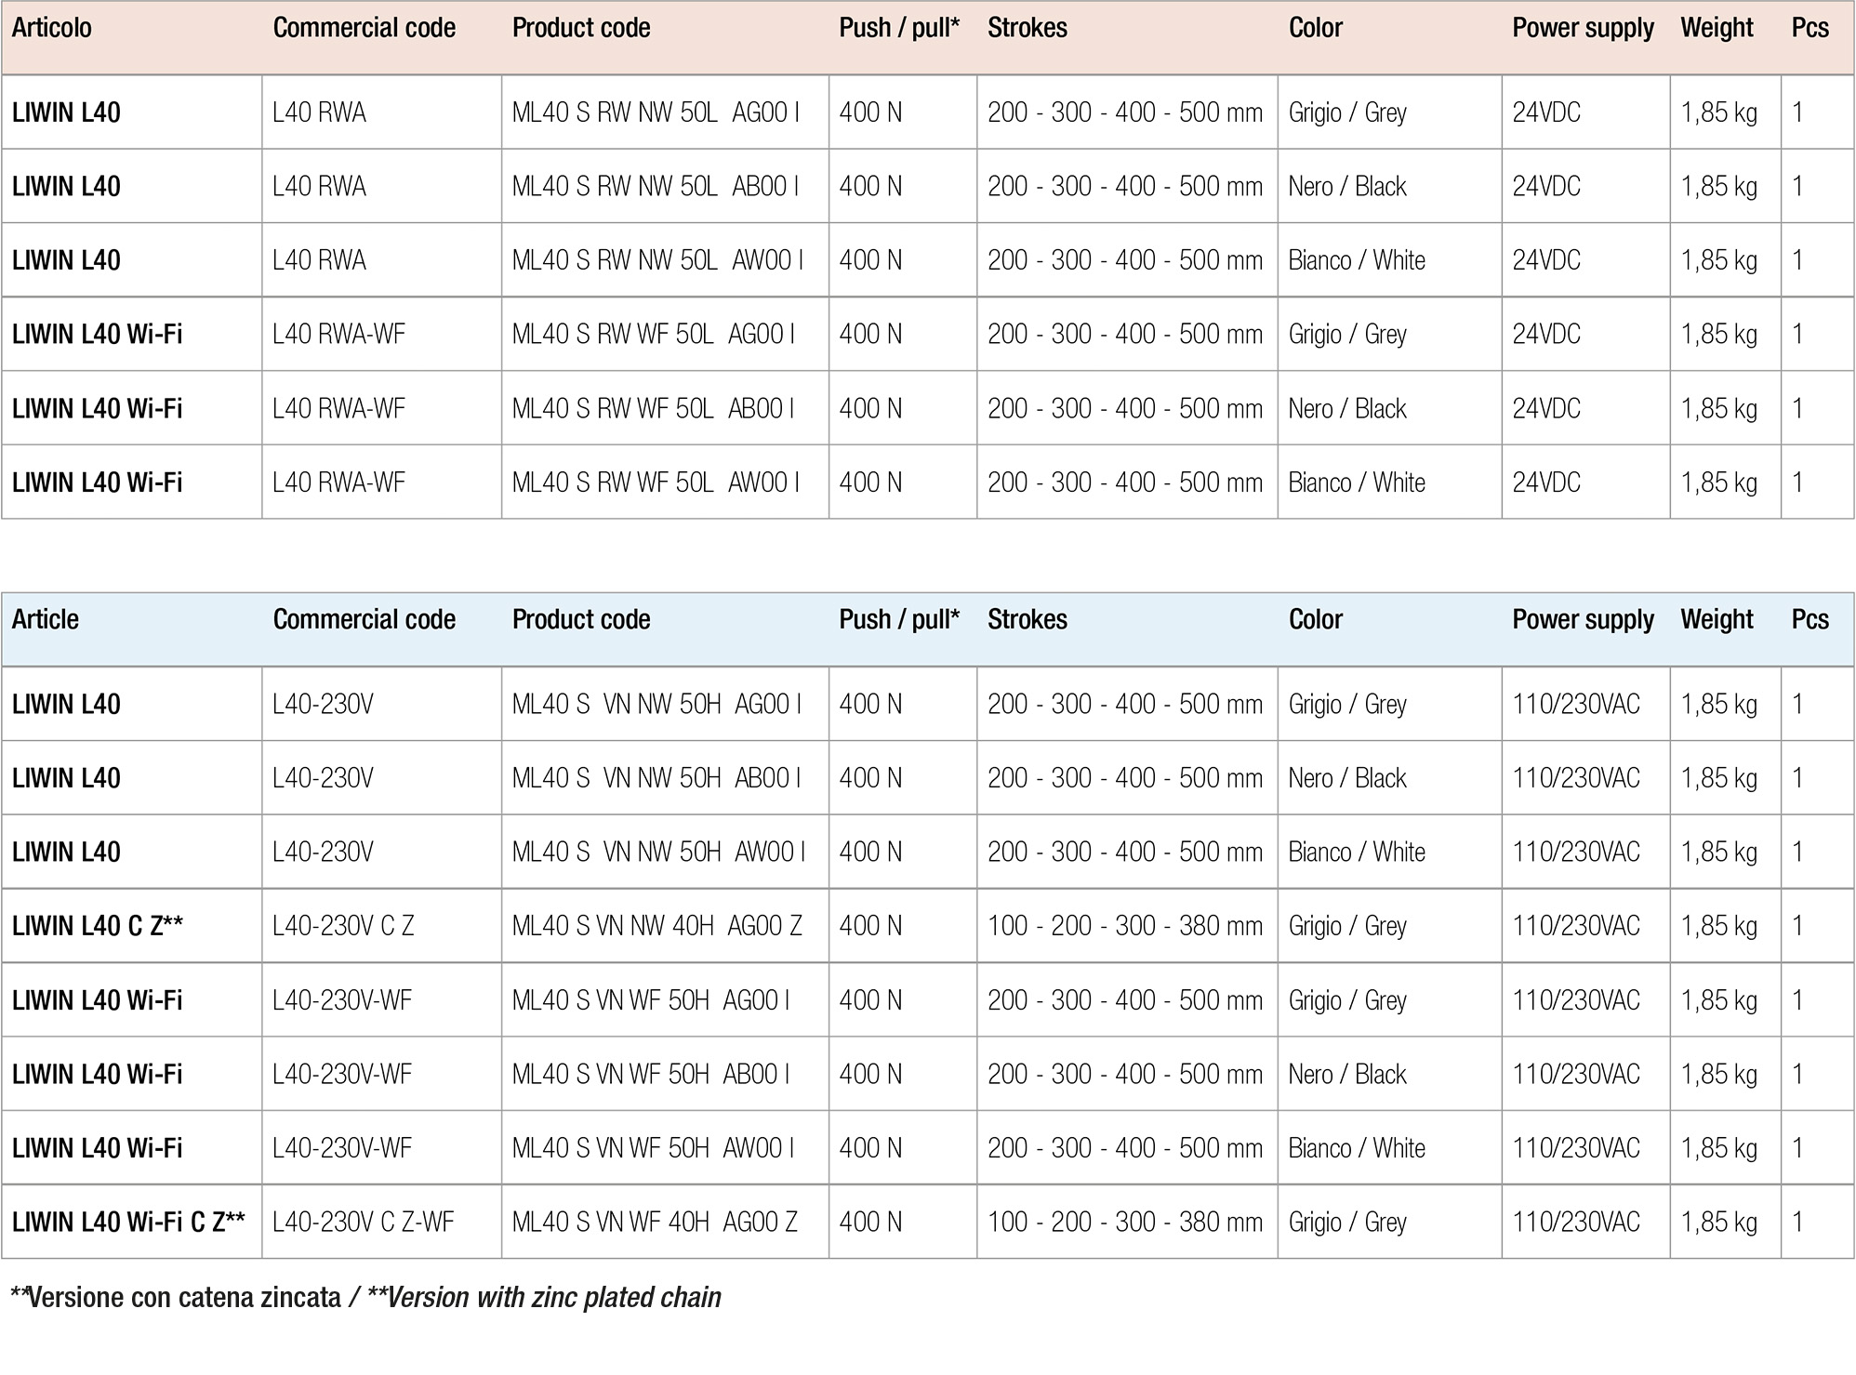Click product code ML40 S VN NW 50H AB00 I
1856x1375 pixels.
[656, 778]
